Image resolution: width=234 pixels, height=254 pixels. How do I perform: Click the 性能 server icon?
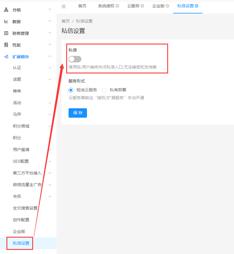pyautogui.click(x=6, y=45)
